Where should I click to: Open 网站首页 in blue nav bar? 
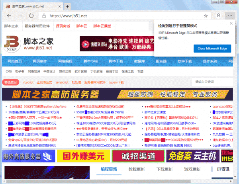(x=15, y=61)
